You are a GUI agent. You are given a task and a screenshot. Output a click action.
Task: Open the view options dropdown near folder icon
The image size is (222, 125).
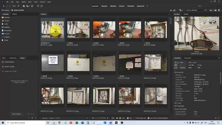coord(211,10)
